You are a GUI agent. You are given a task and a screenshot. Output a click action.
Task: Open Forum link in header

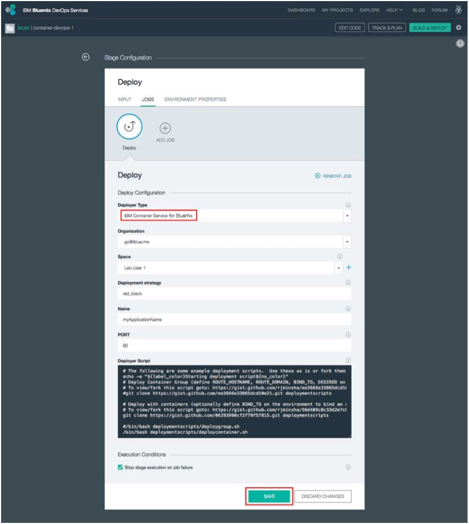tap(439, 10)
